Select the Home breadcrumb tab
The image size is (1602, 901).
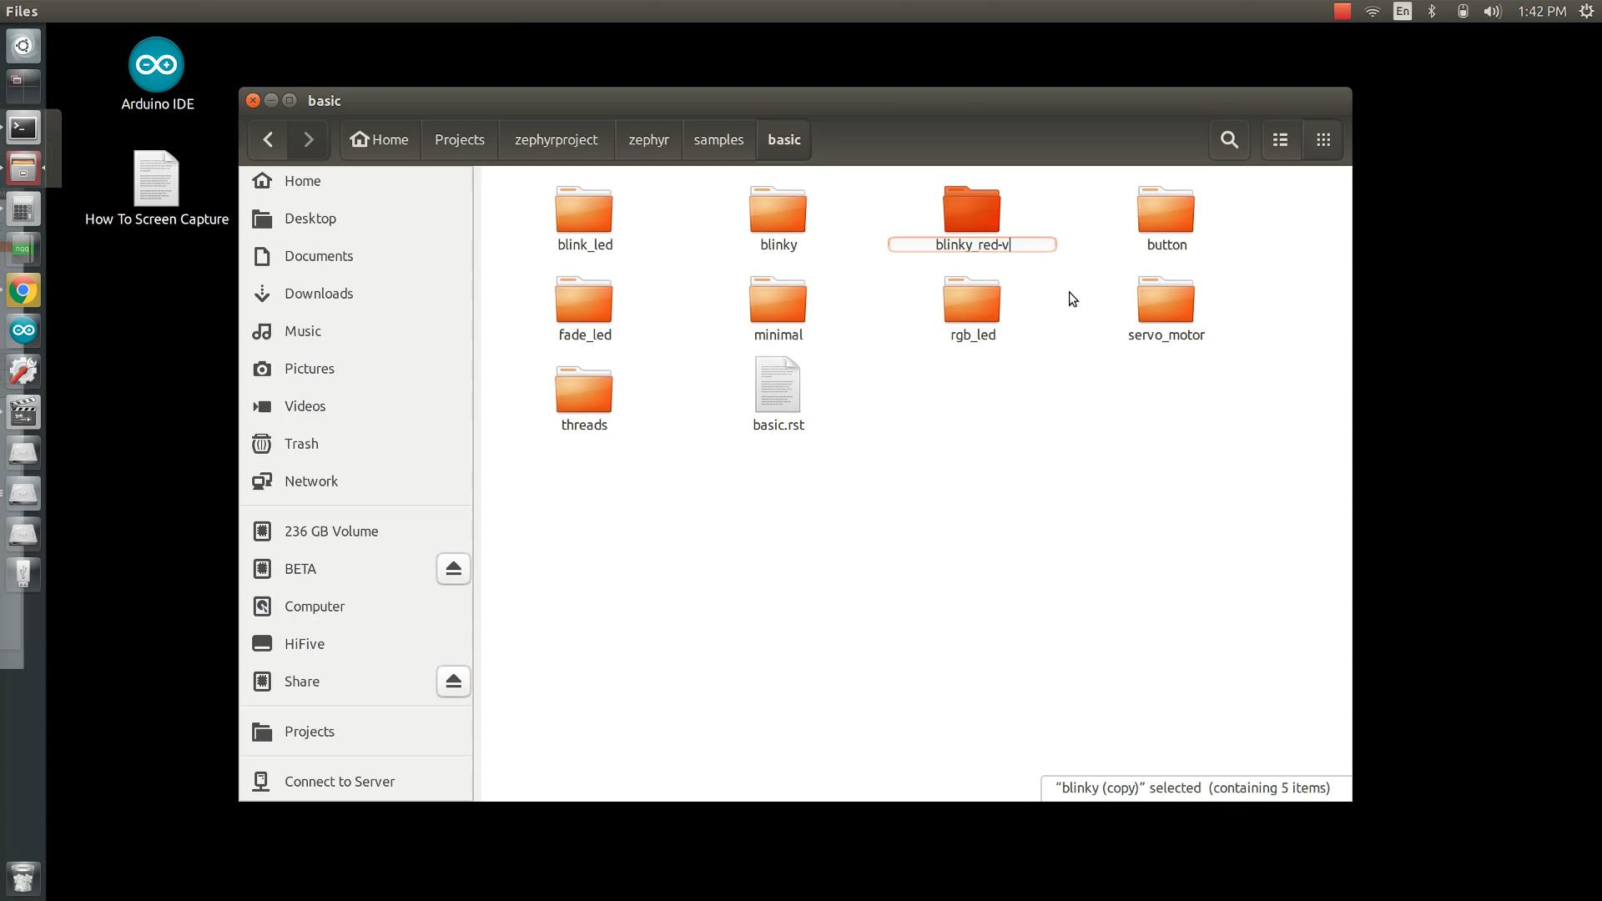[380, 139]
